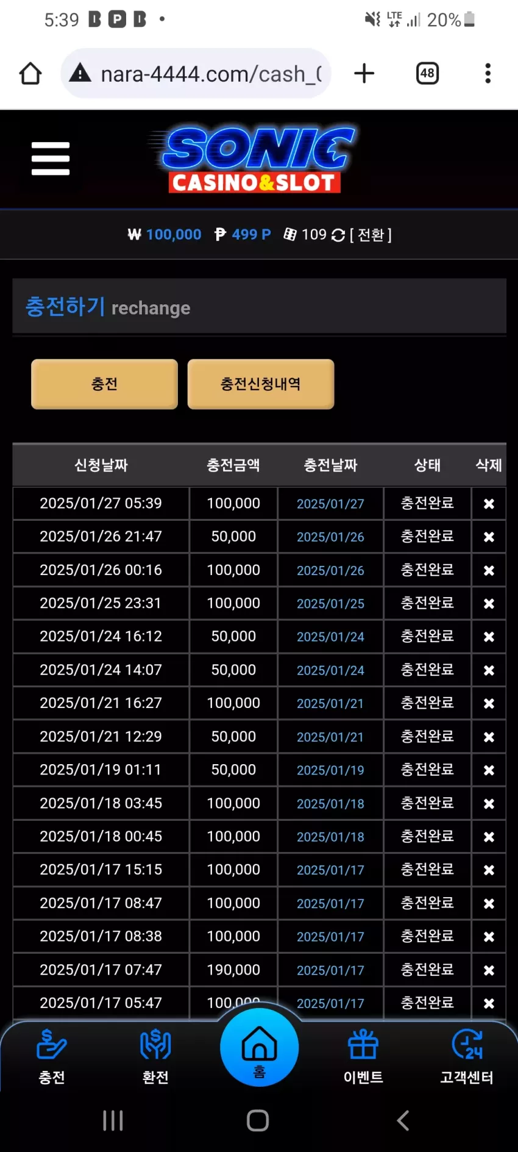This screenshot has width=518, height=1152.
Task: Delete the 2025/01/26 21:47 record
Action: click(x=489, y=537)
